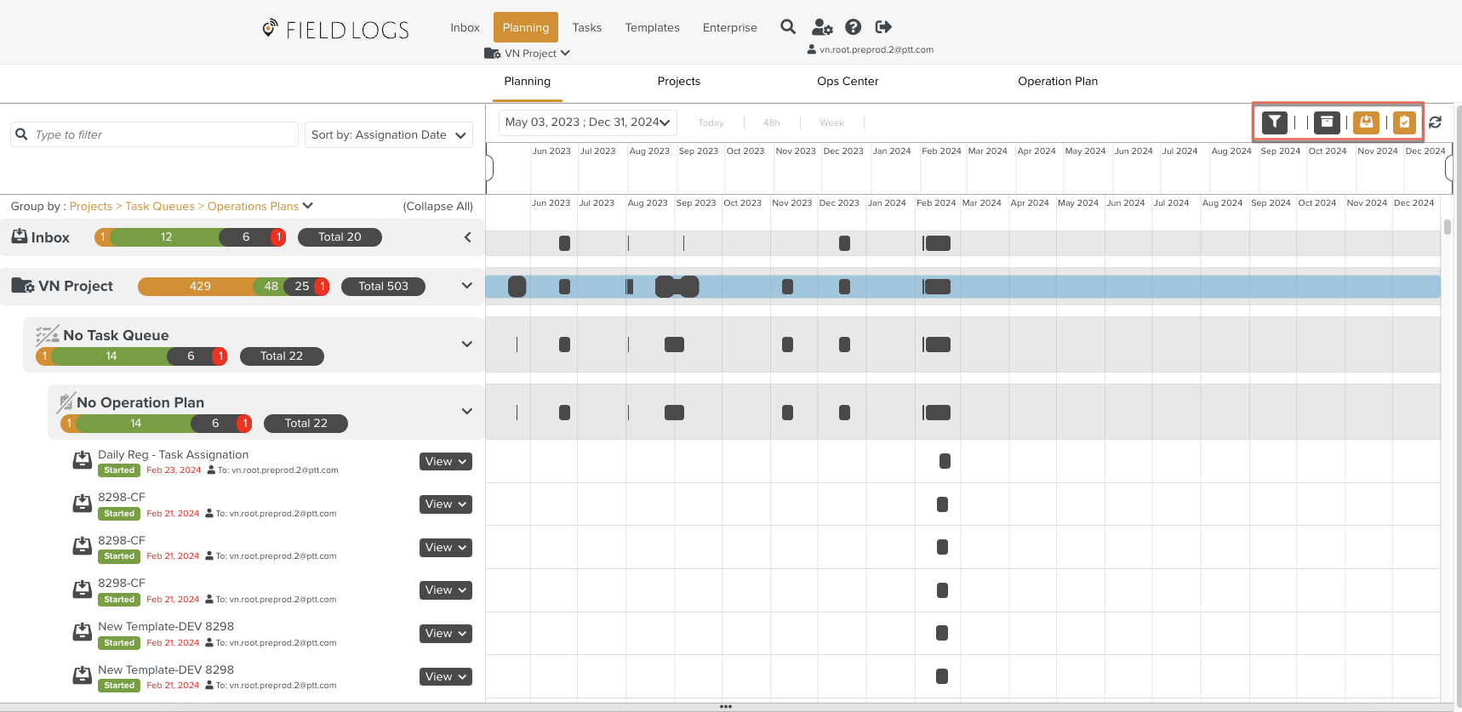Toggle the orange inbox tray filter
This screenshot has width=1462, height=712.
click(1366, 122)
